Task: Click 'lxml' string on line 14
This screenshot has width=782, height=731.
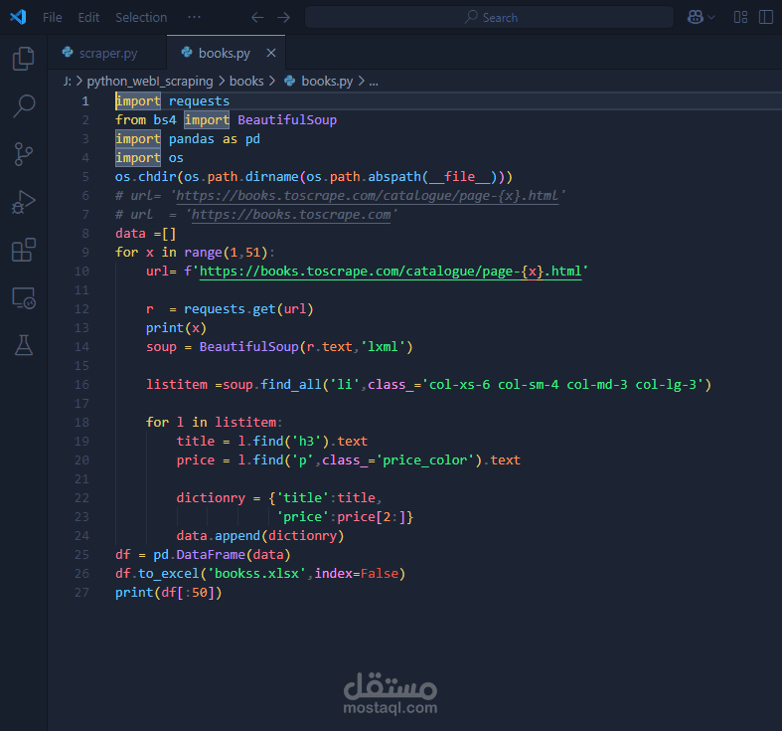Action: pos(383,347)
